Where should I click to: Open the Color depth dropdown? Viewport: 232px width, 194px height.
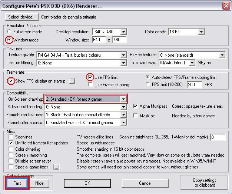[201, 31]
